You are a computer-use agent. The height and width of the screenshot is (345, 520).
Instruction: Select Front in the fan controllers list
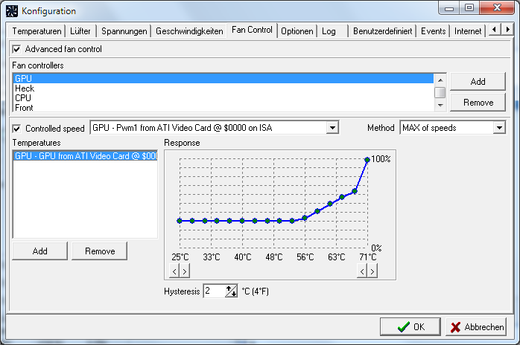(x=223, y=107)
